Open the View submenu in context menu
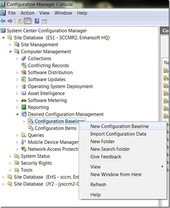 tap(123, 167)
